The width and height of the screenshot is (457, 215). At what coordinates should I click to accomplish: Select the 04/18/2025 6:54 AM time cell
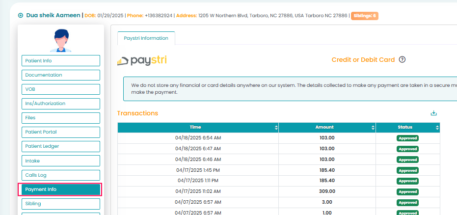198,138
